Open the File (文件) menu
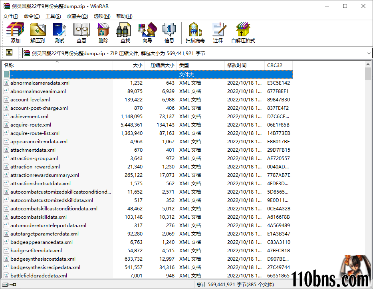 click(x=10, y=16)
